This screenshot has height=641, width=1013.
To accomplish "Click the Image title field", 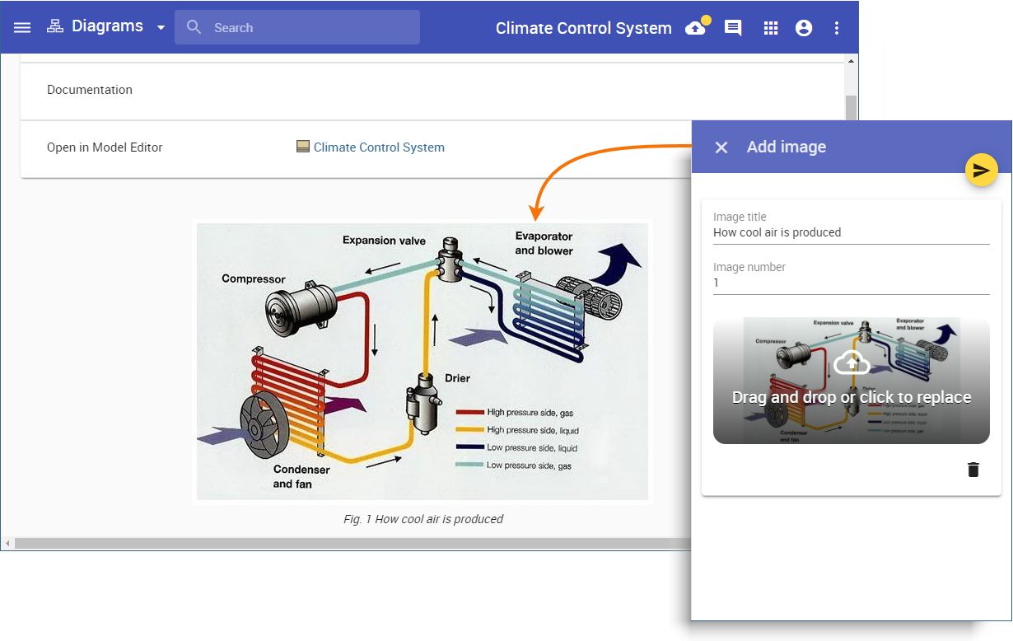I will click(x=851, y=232).
